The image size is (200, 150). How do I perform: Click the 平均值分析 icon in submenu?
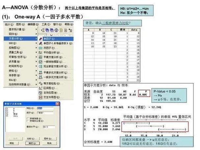pyautogui.click(x=40, y=53)
